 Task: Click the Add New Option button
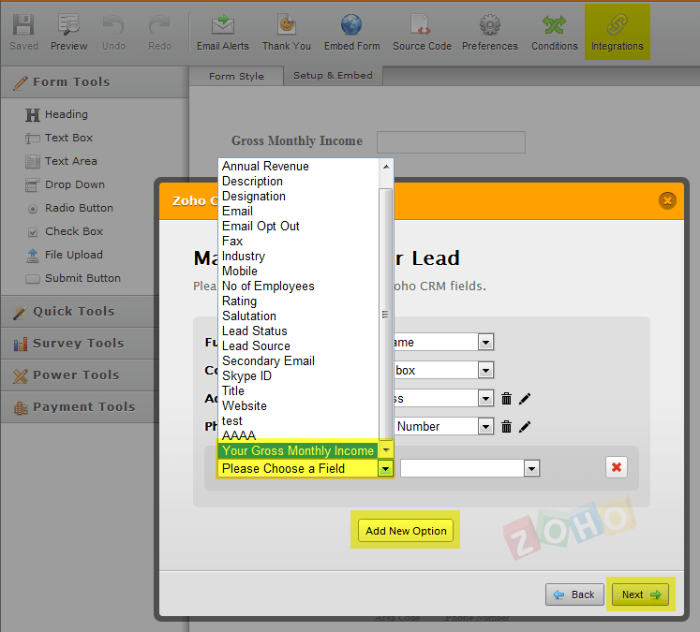tap(406, 531)
